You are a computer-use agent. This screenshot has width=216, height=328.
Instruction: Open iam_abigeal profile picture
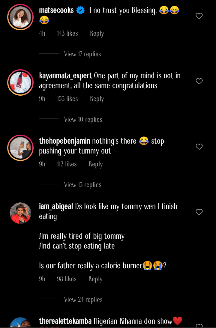click(x=20, y=213)
